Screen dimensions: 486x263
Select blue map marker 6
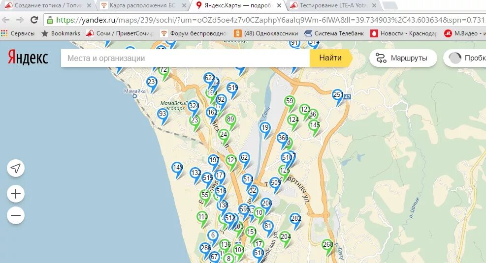[213, 236]
